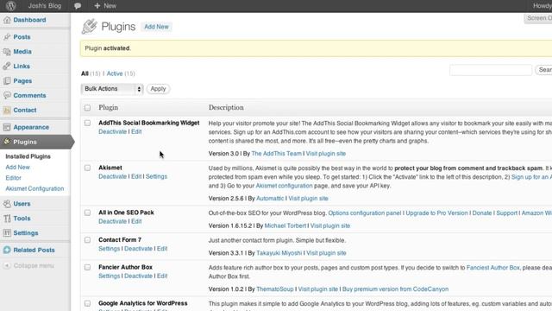Check the Google Analytics for WordPress checkbox
Image resolution: width=552 pixels, height=311 pixels.
pyautogui.click(x=87, y=303)
